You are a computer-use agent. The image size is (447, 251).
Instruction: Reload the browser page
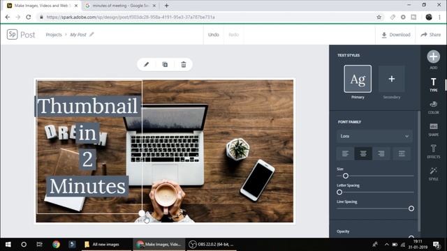pyautogui.click(x=28, y=17)
